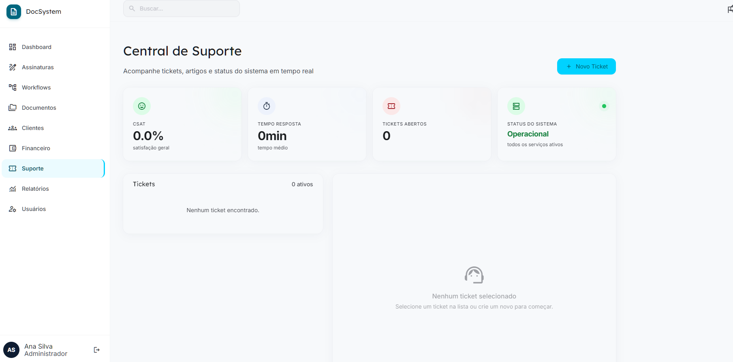Click the Relatórios chart icon
Viewport: 733px width, 362px height.
(x=13, y=189)
